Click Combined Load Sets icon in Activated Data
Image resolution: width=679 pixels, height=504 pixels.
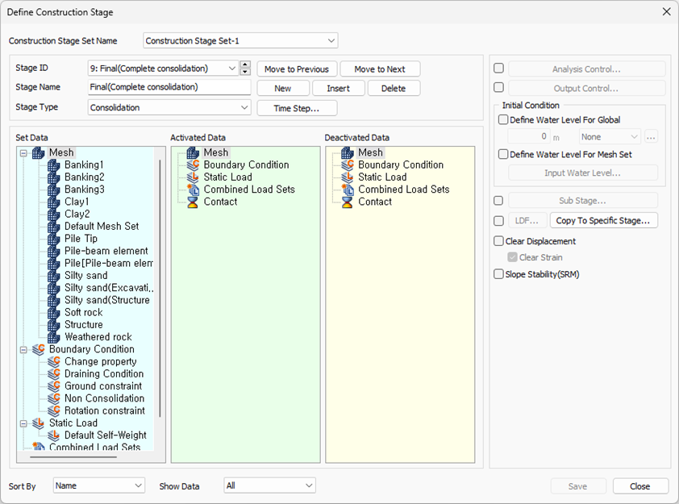point(193,190)
